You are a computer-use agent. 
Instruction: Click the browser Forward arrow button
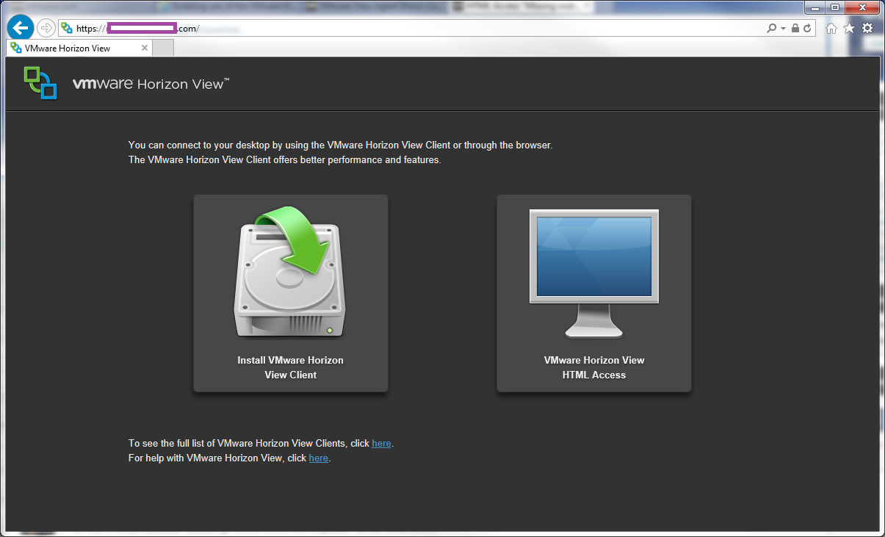pyautogui.click(x=46, y=28)
